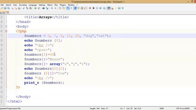Toggle synchronize vertical scrolling

(x=60, y=8)
